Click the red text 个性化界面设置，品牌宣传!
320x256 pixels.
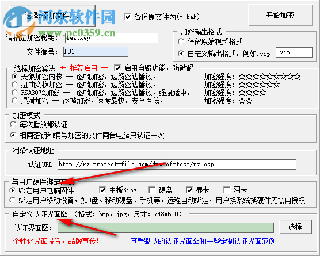(x=56, y=241)
